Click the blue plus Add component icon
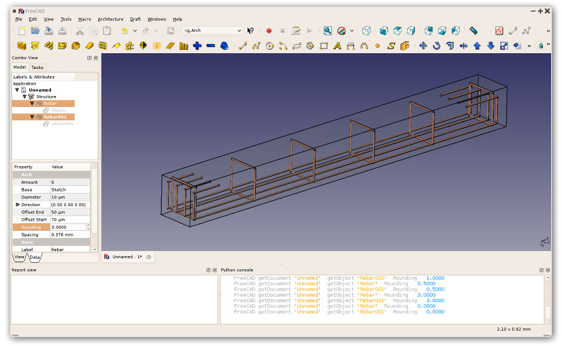This screenshot has width=562, height=346. click(x=197, y=46)
